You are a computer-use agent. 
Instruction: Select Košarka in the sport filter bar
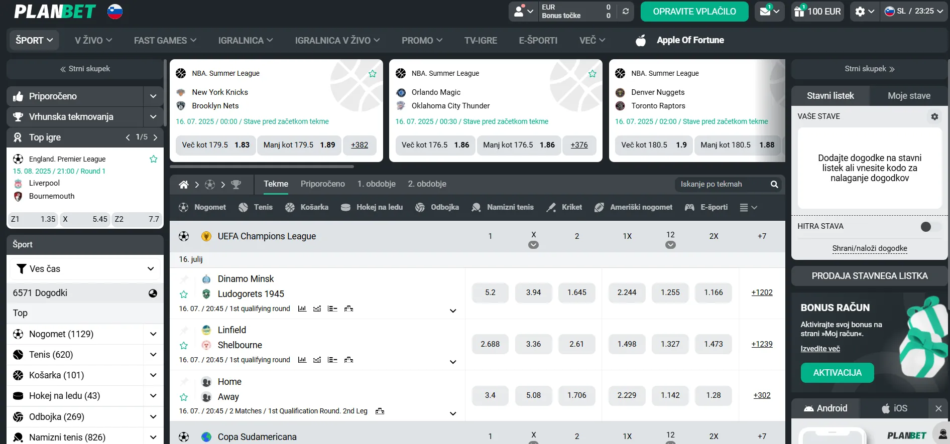pos(307,207)
